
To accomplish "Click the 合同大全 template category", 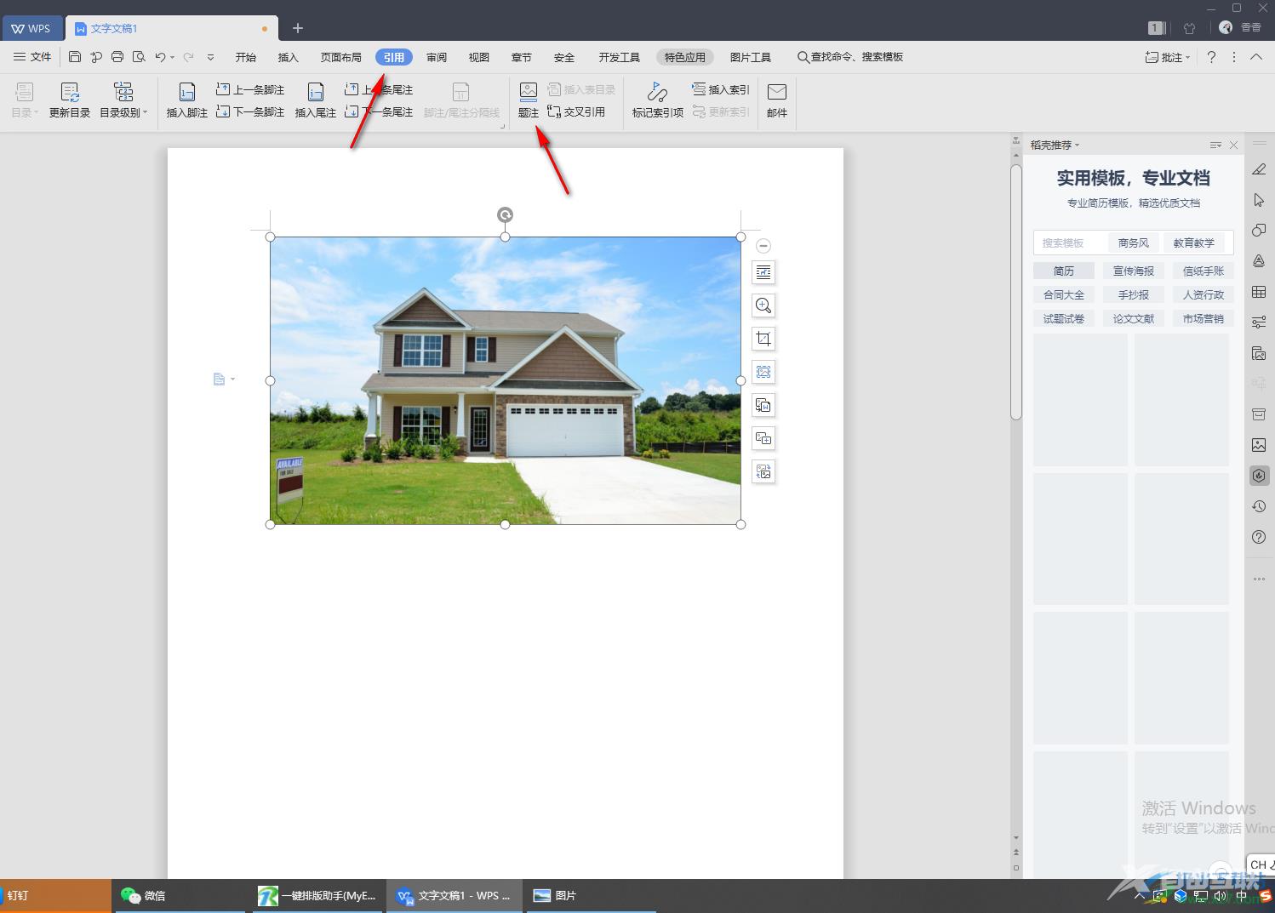I will pos(1064,294).
